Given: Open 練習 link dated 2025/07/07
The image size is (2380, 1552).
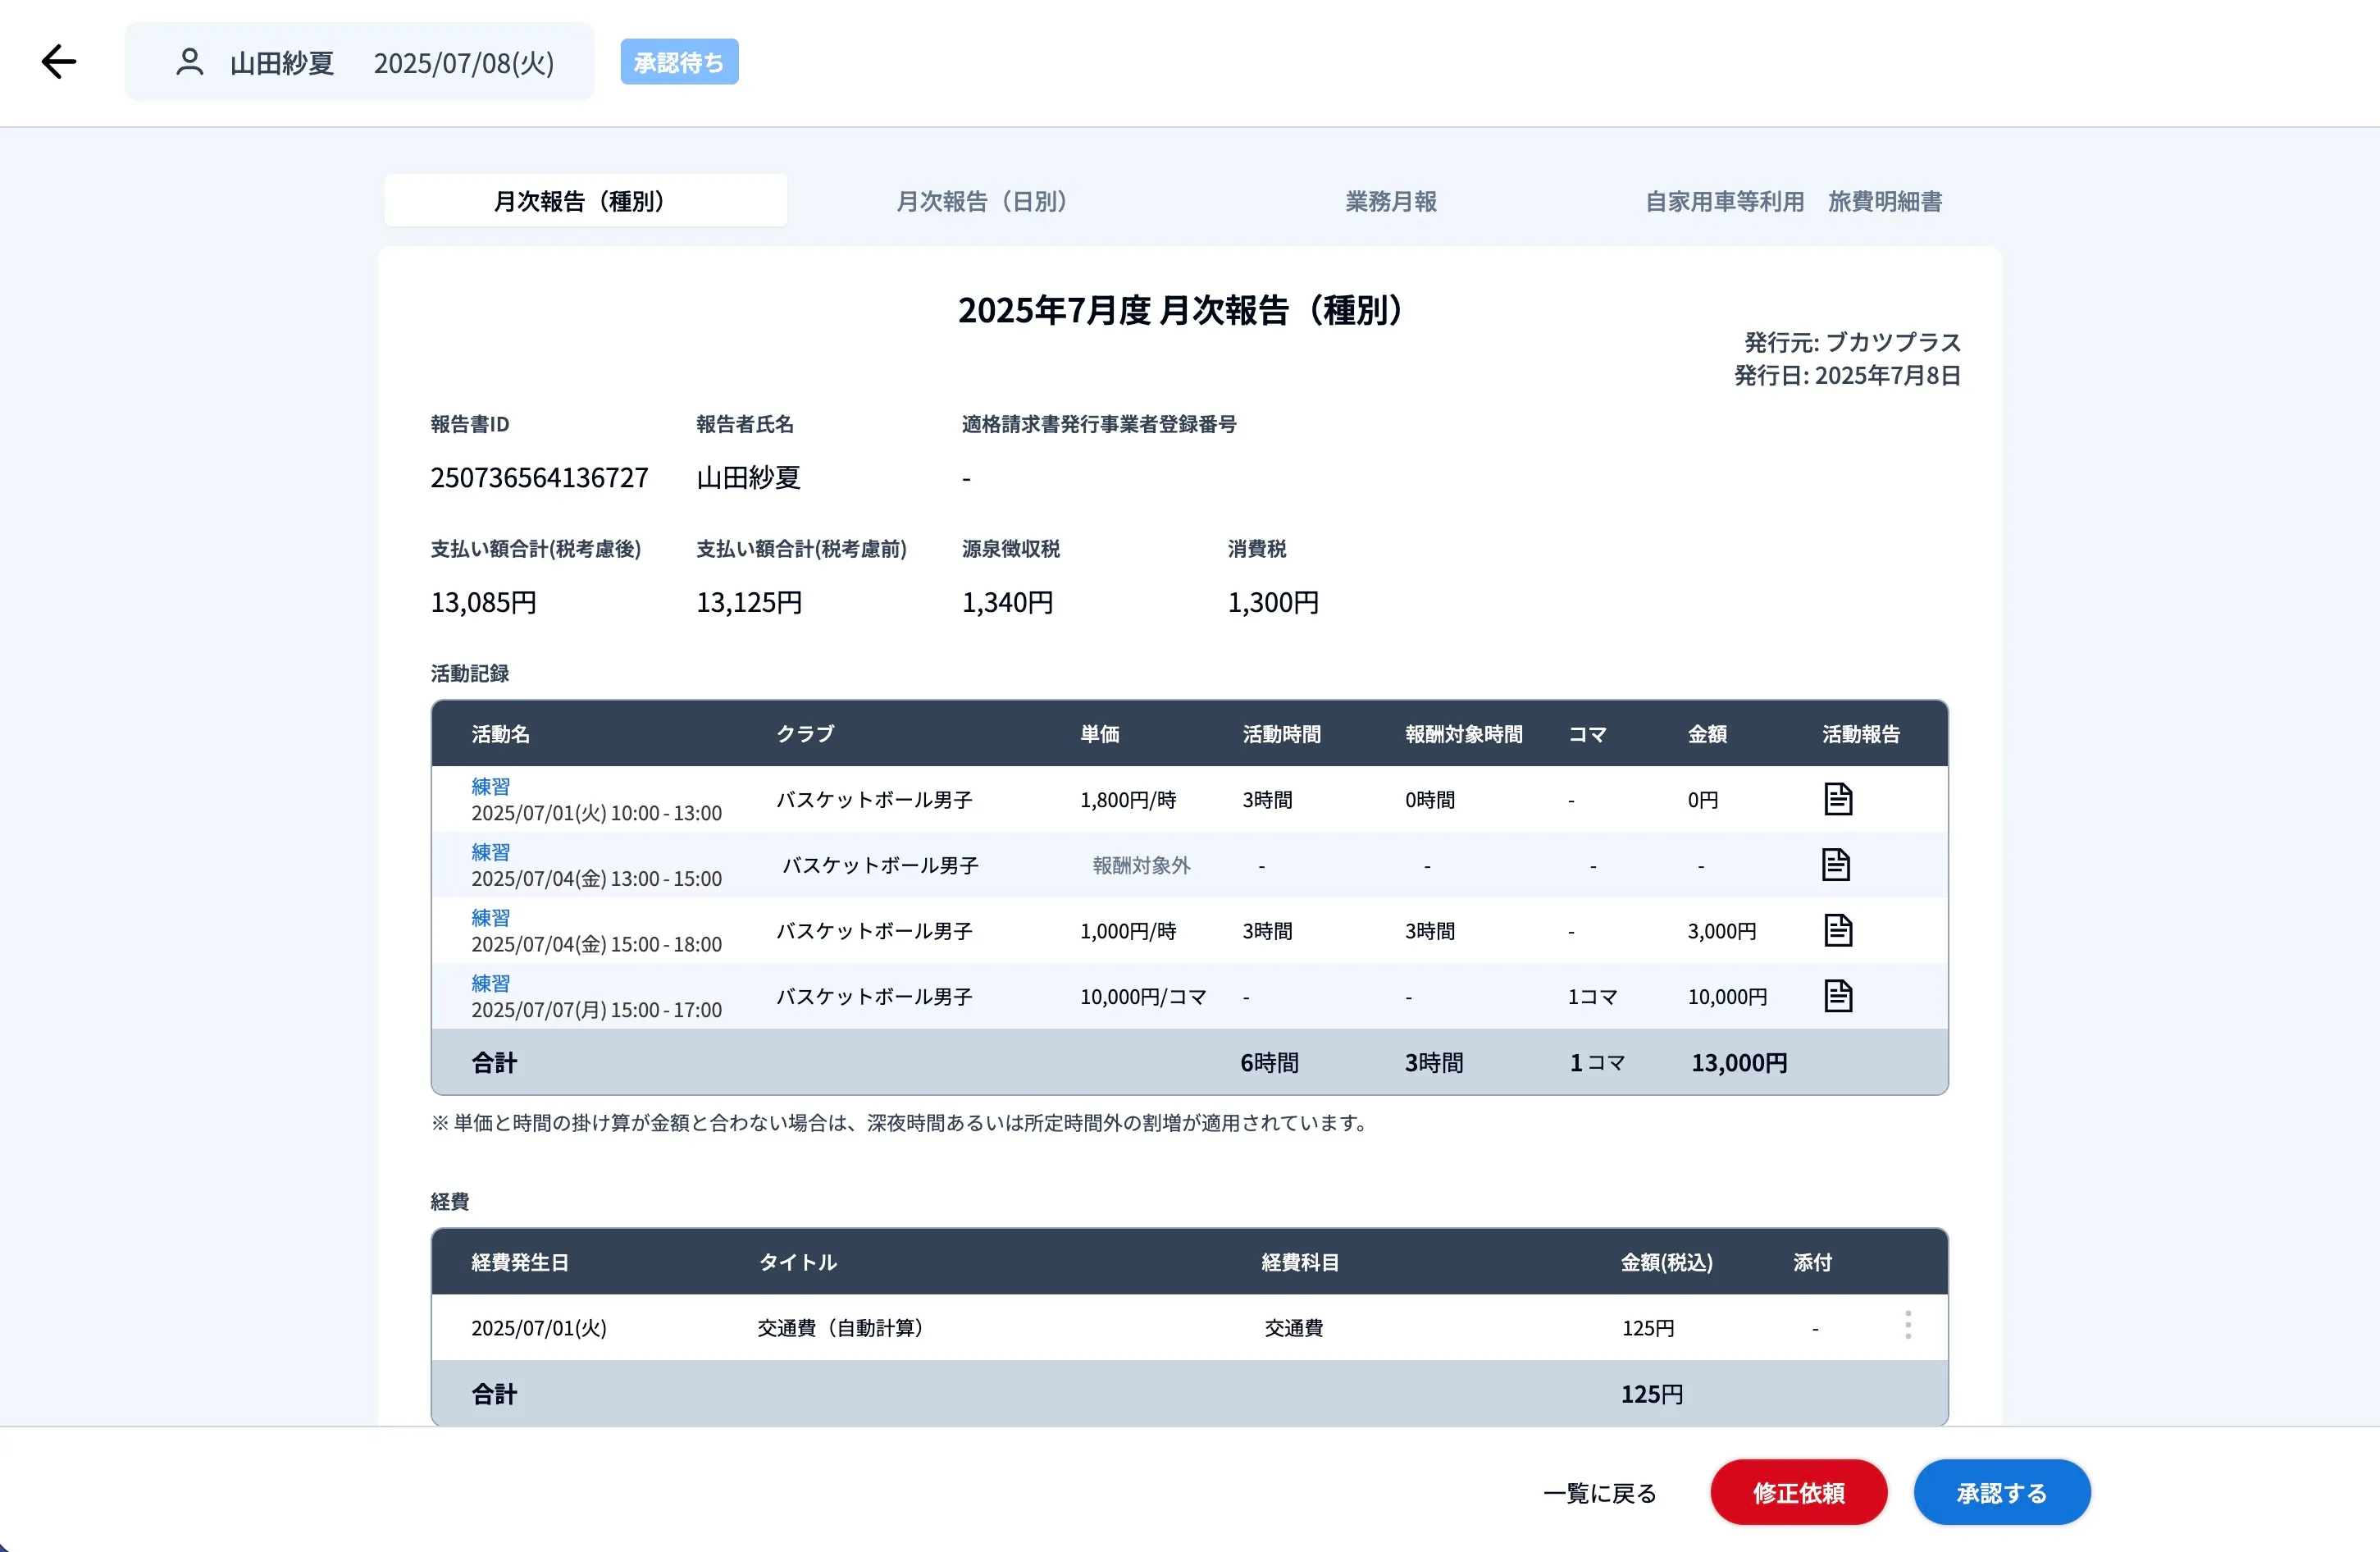Looking at the screenshot, I should tap(490, 983).
